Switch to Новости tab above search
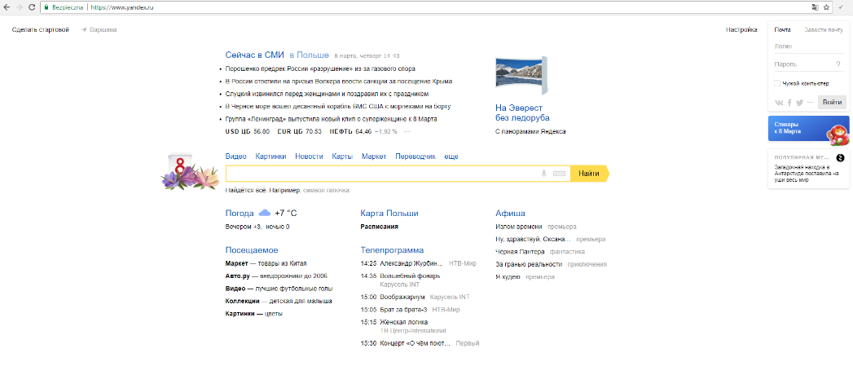Viewport: 853px width, 366px height. click(309, 157)
